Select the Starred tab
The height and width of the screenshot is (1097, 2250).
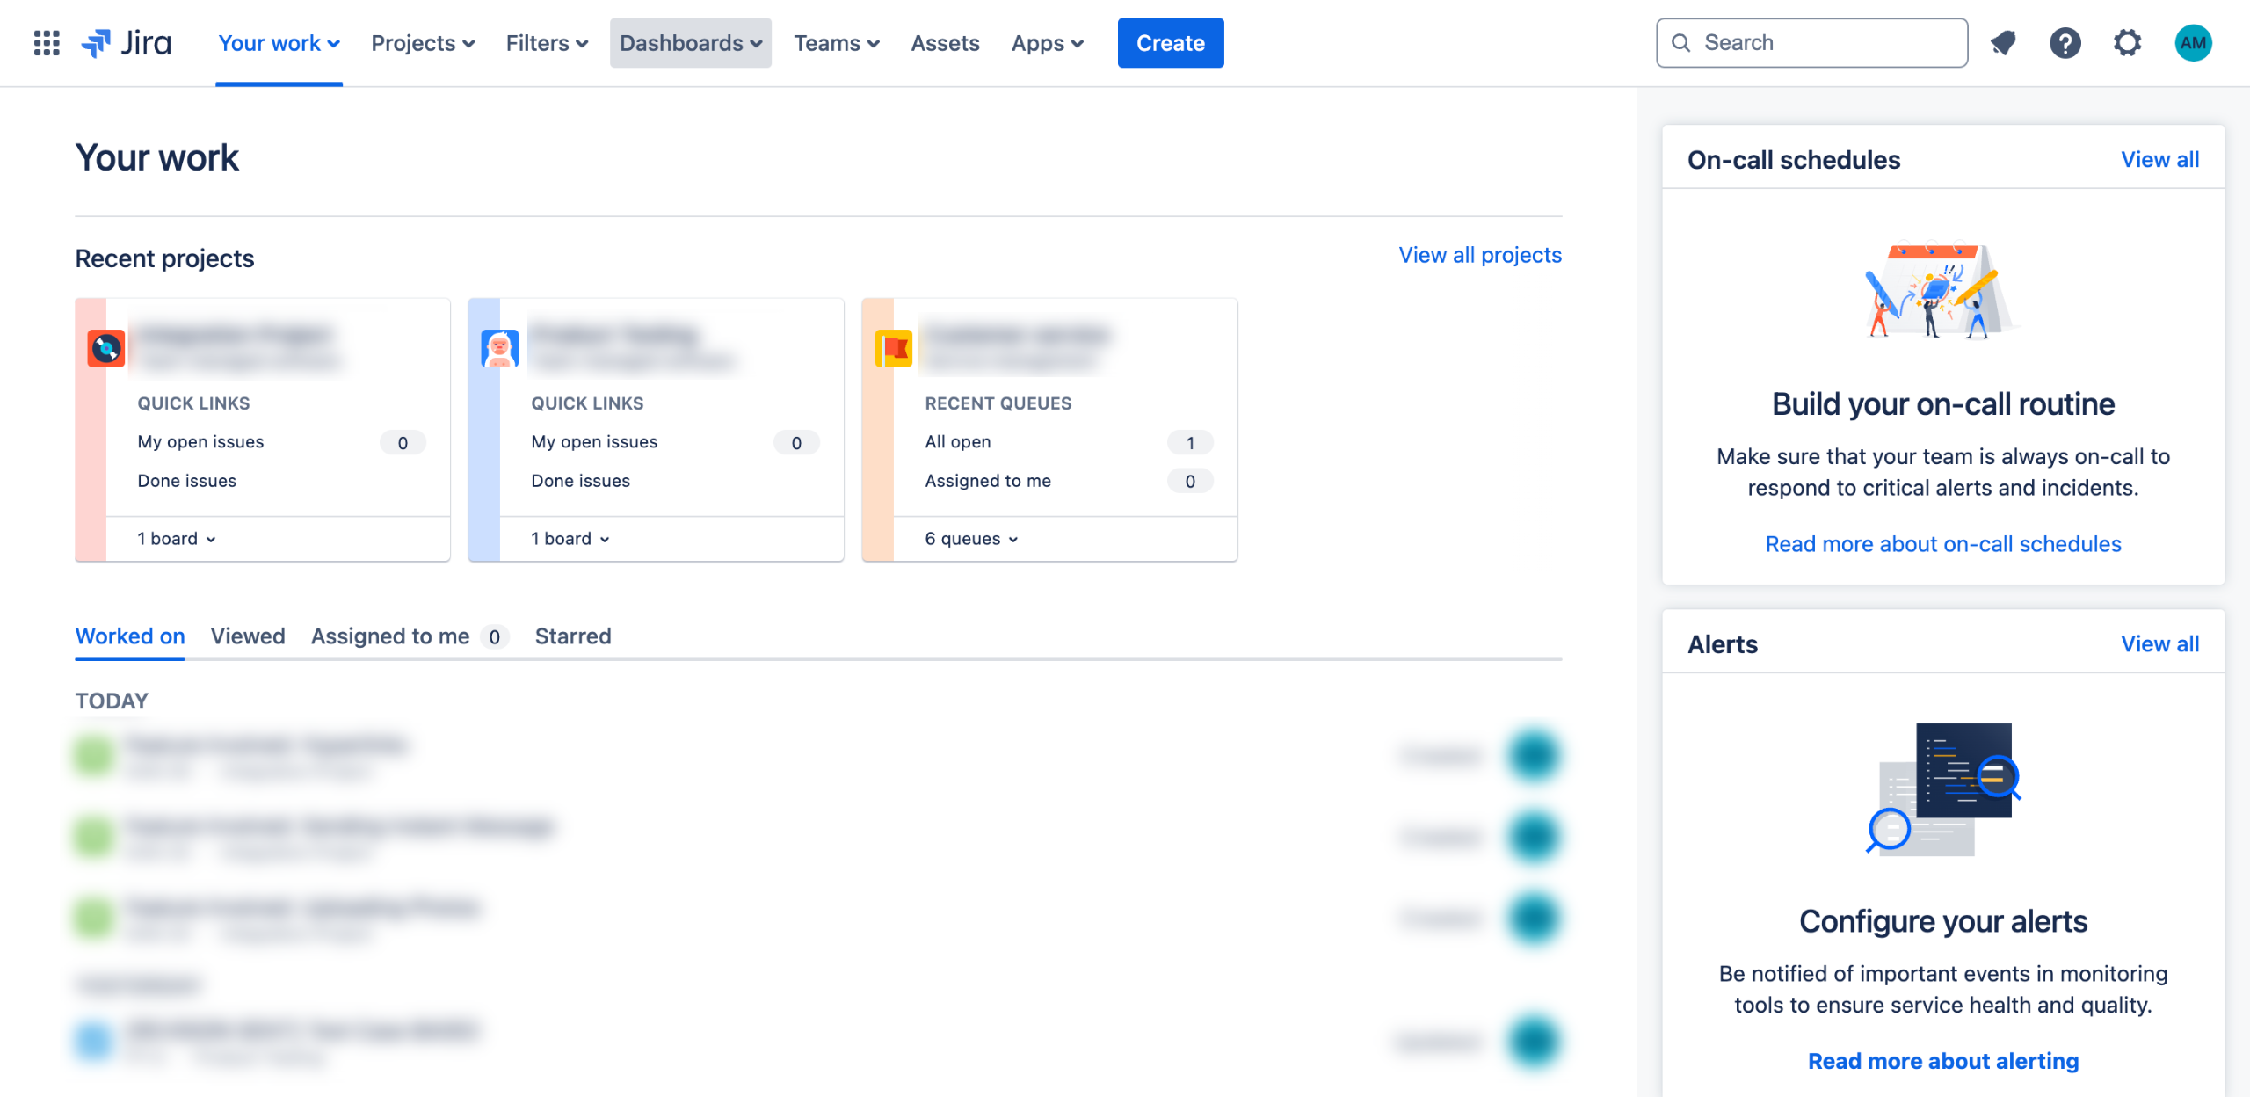click(x=572, y=636)
